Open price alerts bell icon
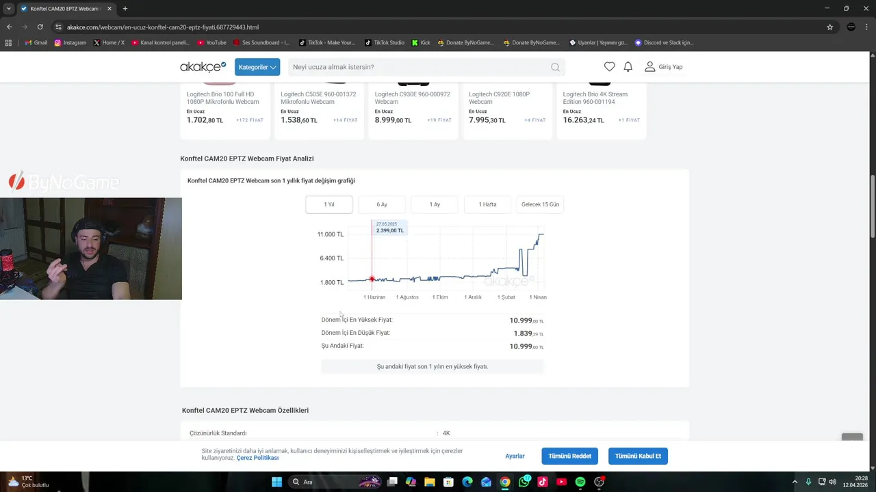 628,66
